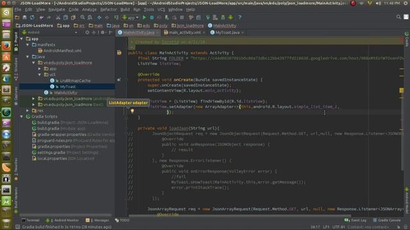Viewport: 410px width, 230px height.
Task: Open the VCS menu
Action: click(161, 10)
